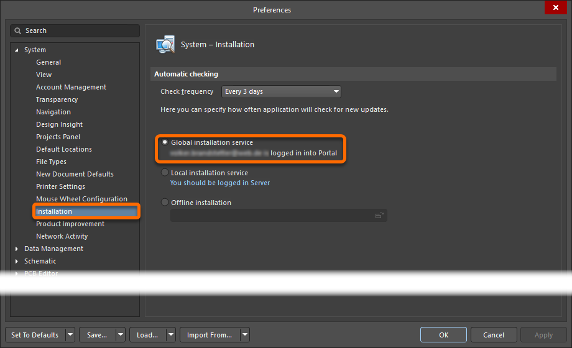Click the Check frequency label
Screen dimensions: 572x348
[187, 91]
